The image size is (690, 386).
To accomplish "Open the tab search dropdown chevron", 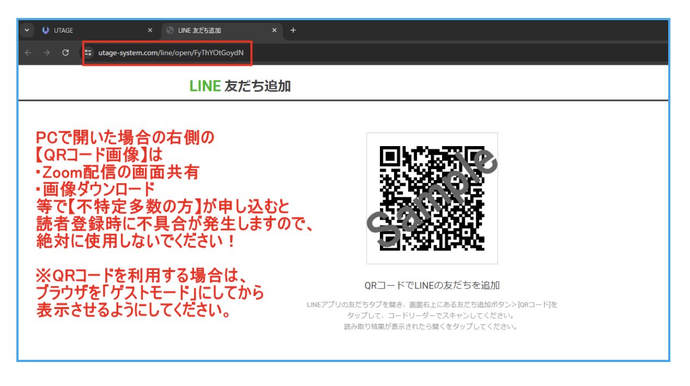I will tap(27, 31).
